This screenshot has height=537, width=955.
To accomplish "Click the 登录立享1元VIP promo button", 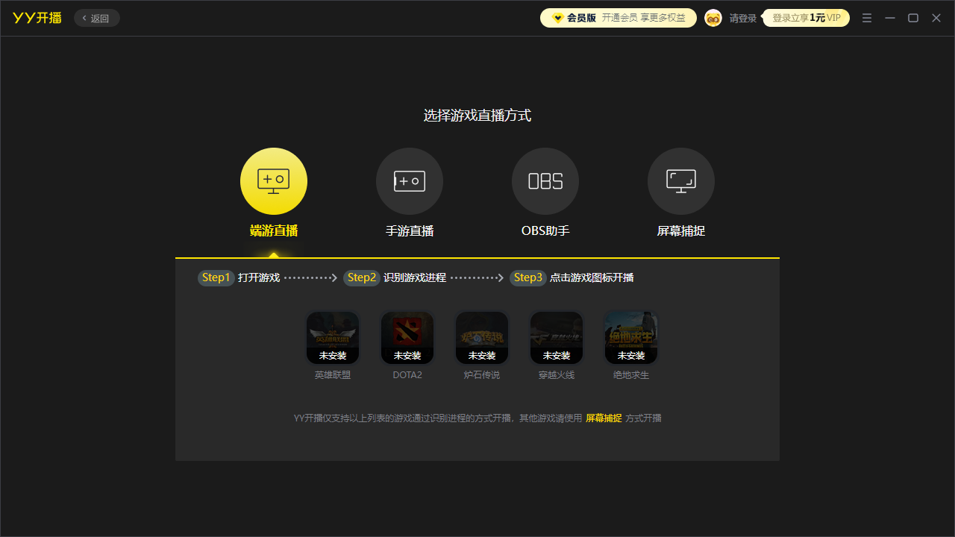I will point(806,18).
